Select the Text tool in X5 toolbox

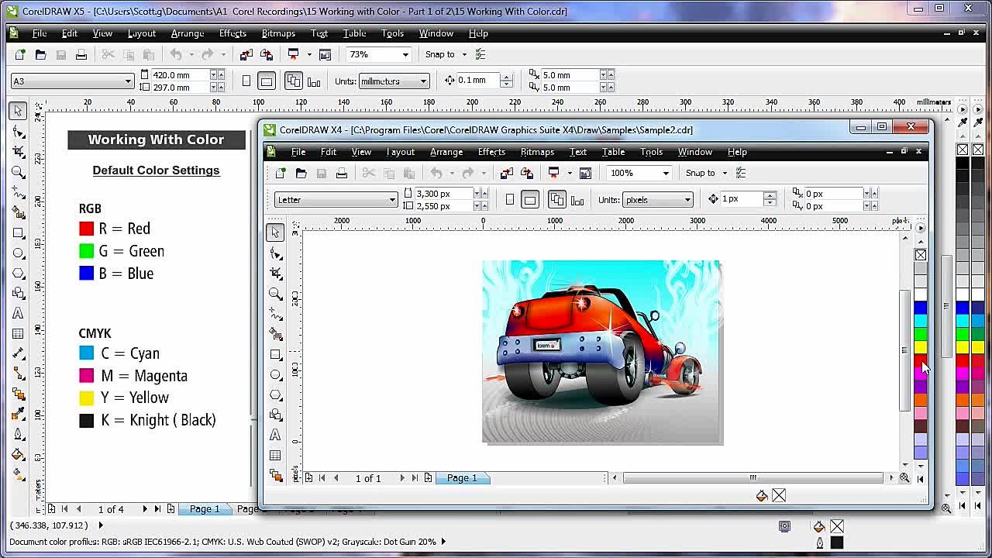19,313
